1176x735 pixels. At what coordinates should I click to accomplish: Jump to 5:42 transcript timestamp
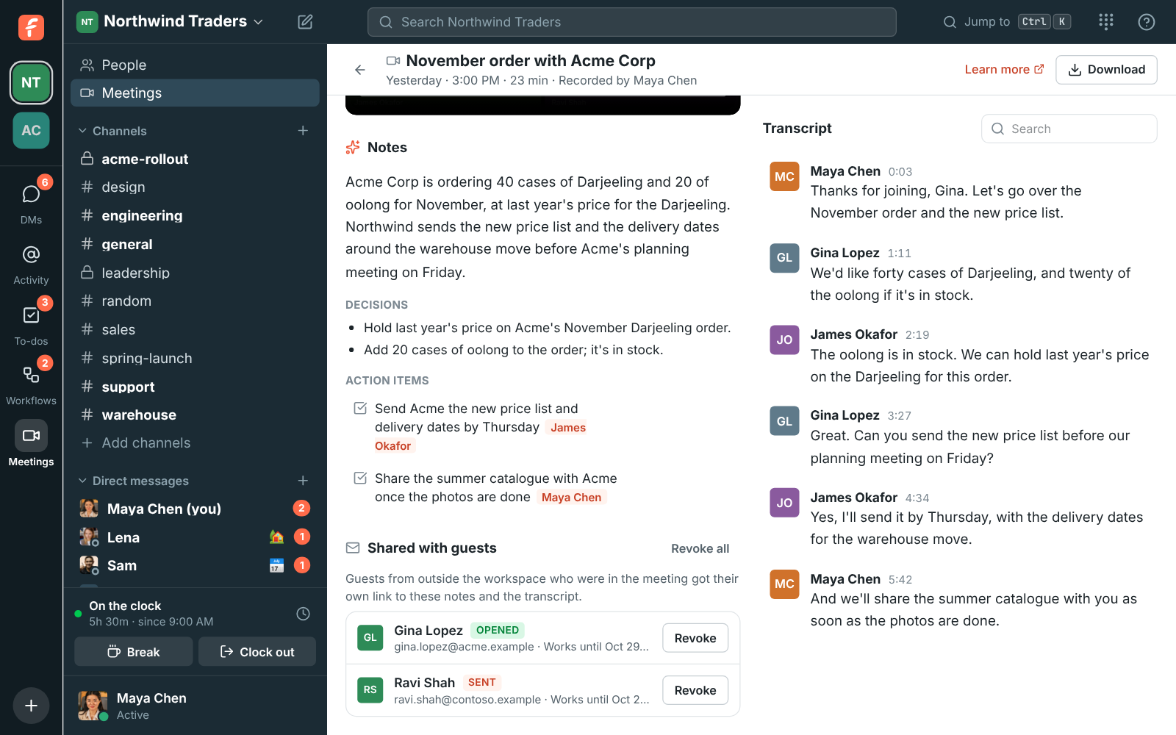(x=900, y=580)
